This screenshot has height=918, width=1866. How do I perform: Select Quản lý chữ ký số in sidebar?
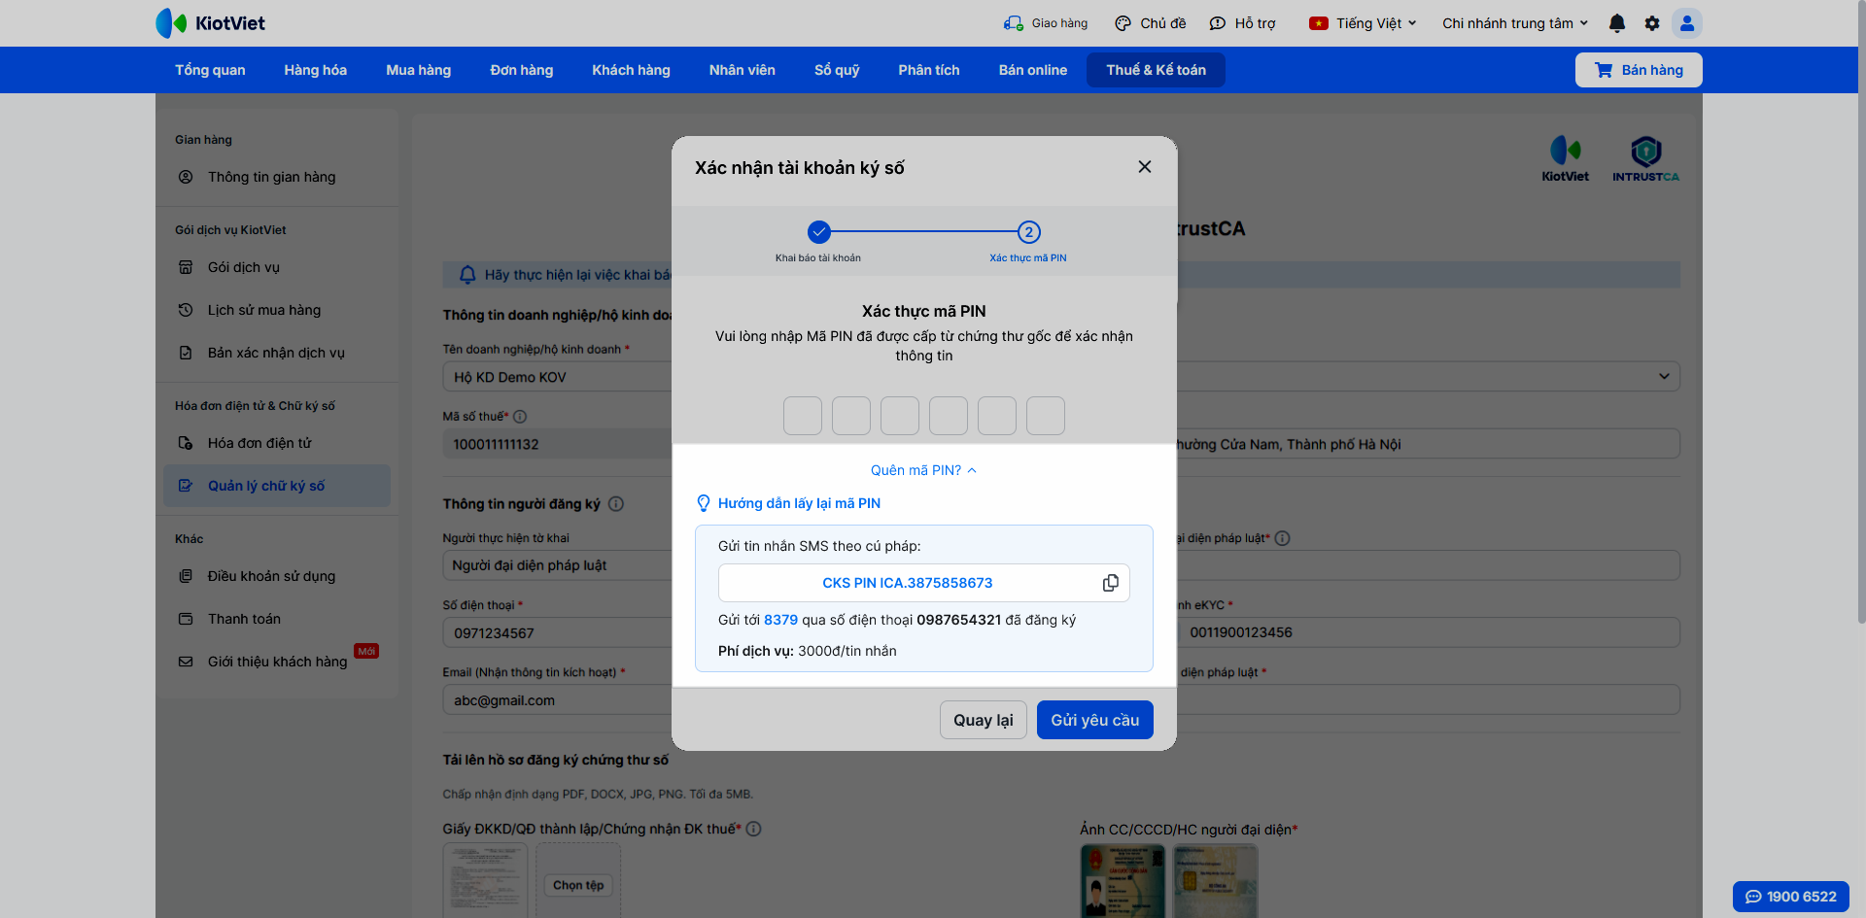(x=277, y=486)
